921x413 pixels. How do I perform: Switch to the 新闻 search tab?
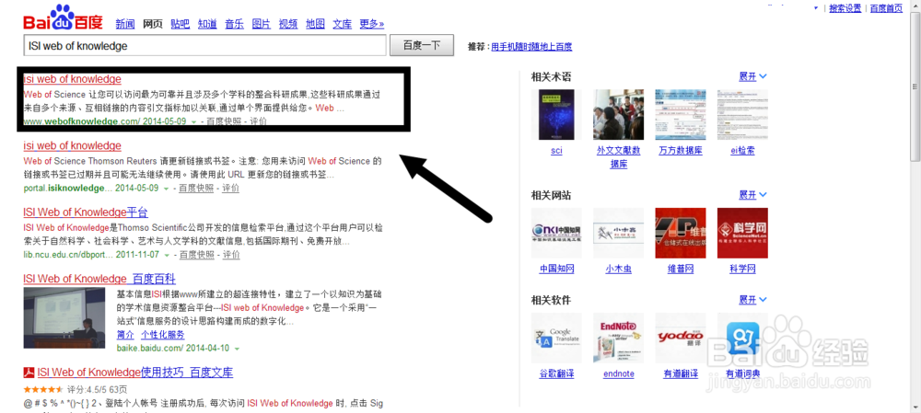coord(125,24)
